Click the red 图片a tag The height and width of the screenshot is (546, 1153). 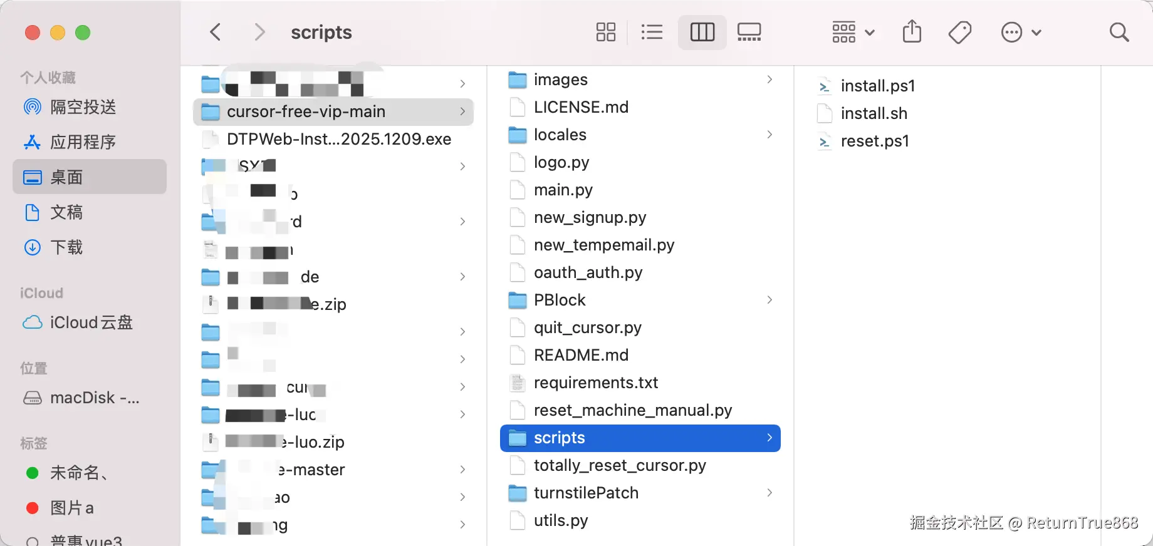pyautogui.click(x=71, y=508)
